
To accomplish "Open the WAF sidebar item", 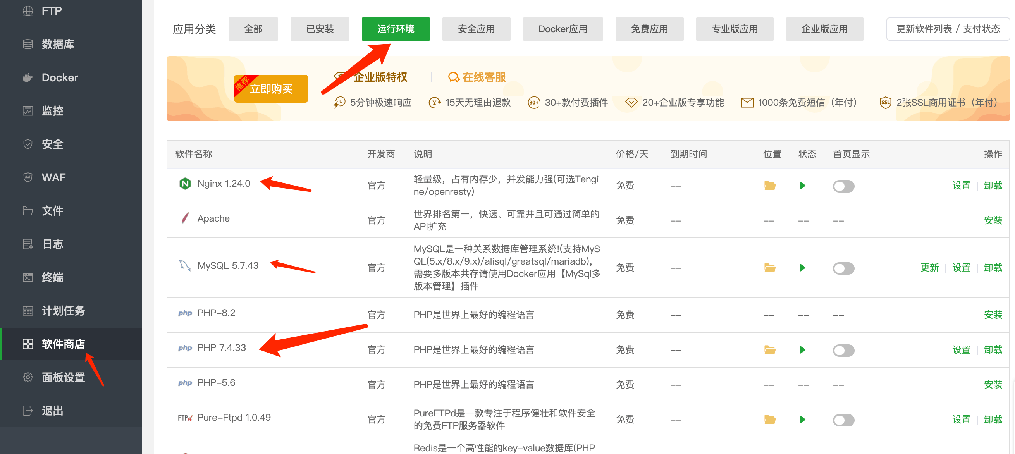I will point(53,177).
